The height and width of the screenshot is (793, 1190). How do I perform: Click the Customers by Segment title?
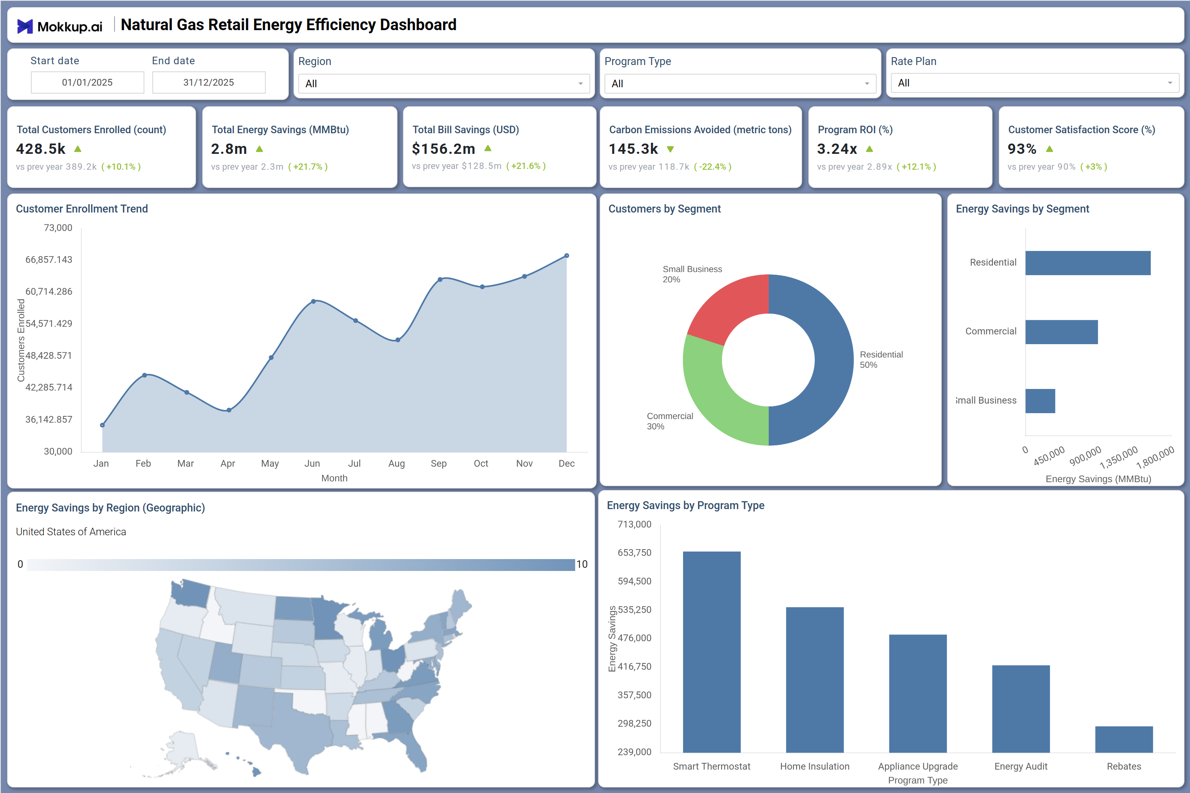(664, 209)
